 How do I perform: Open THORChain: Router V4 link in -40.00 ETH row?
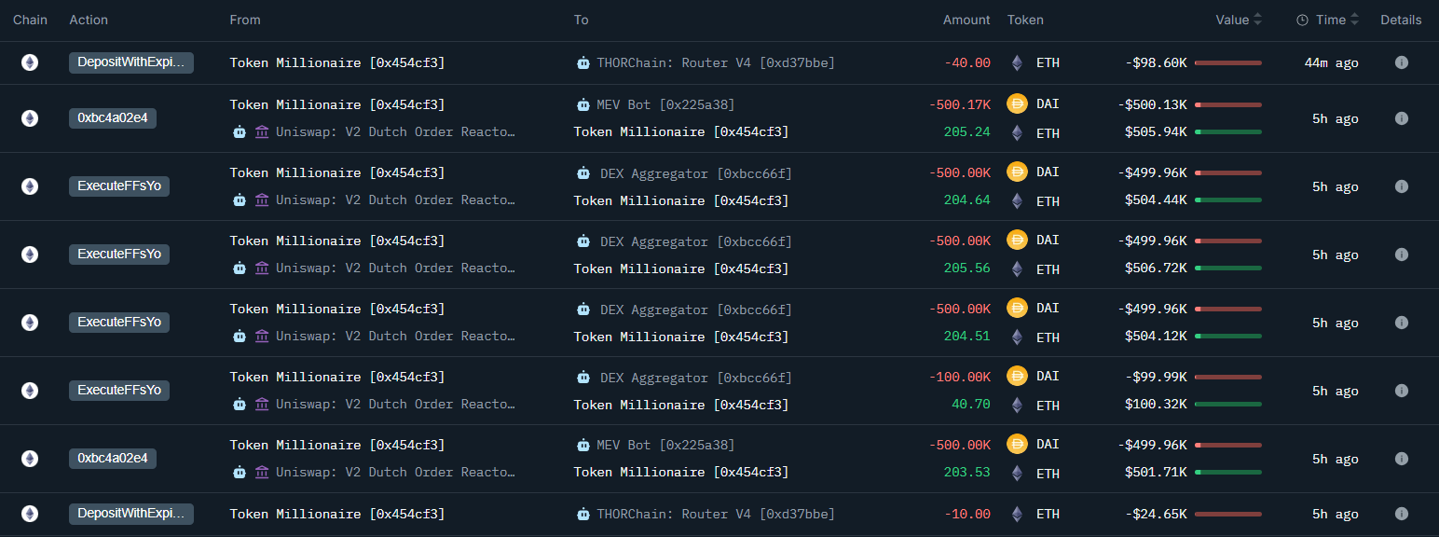coord(716,62)
